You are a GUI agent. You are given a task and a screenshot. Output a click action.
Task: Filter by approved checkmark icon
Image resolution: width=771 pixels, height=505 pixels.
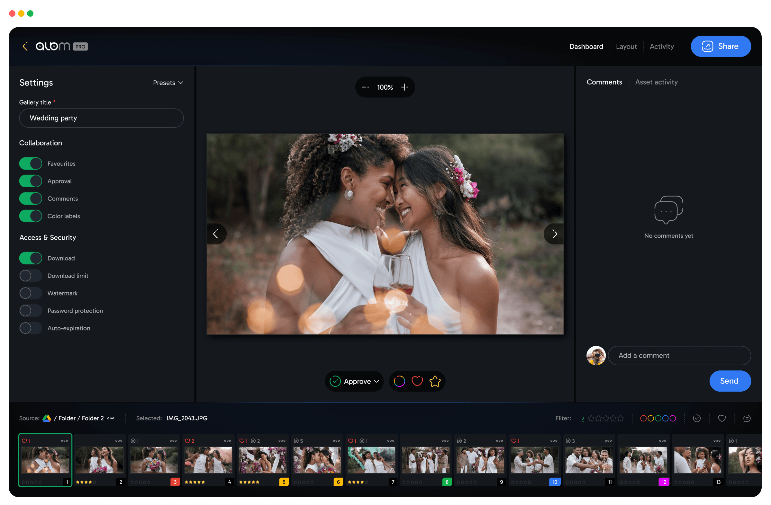(x=696, y=418)
